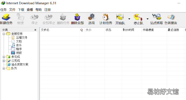Click the 新建任务 (new task) toolbar icon
Screen dimensions: 186x100
pos(6,17)
